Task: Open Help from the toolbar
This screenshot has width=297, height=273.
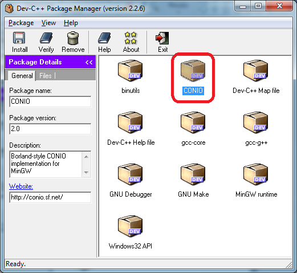Action: 104,42
